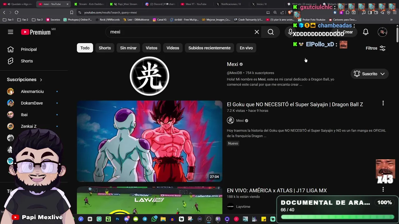Open Layvtime channel link
This screenshot has height=224, width=399.
243,207
